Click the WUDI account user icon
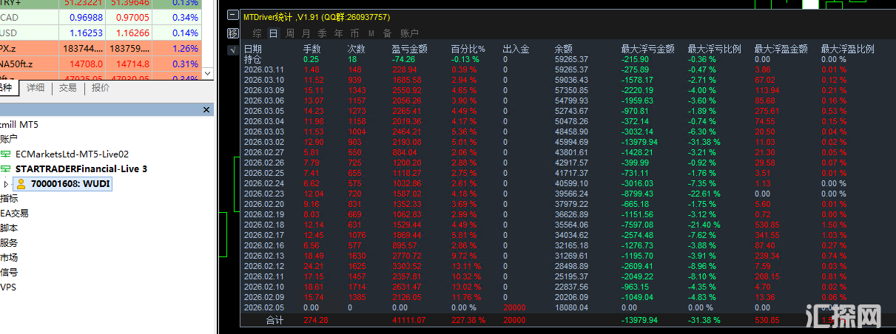The width and height of the screenshot is (896, 334). 21,184
